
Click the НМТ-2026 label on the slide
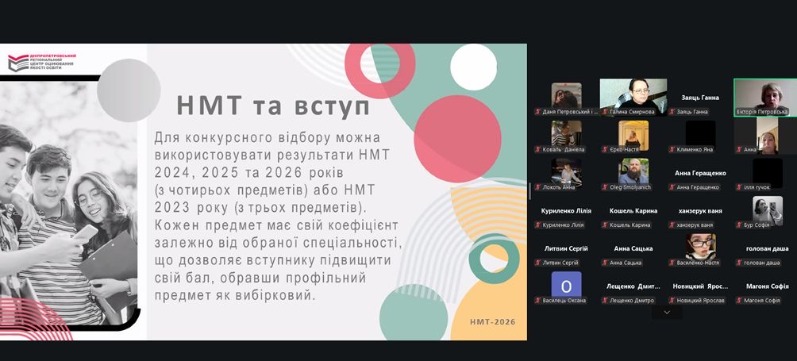point(492,321)
